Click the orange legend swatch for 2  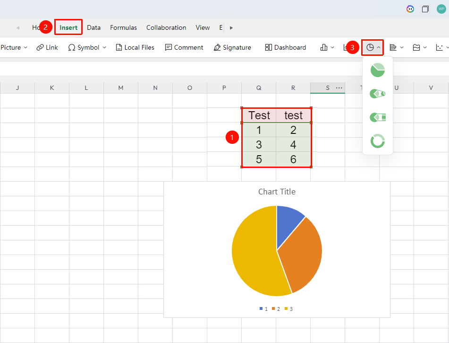tap(273, 308)
